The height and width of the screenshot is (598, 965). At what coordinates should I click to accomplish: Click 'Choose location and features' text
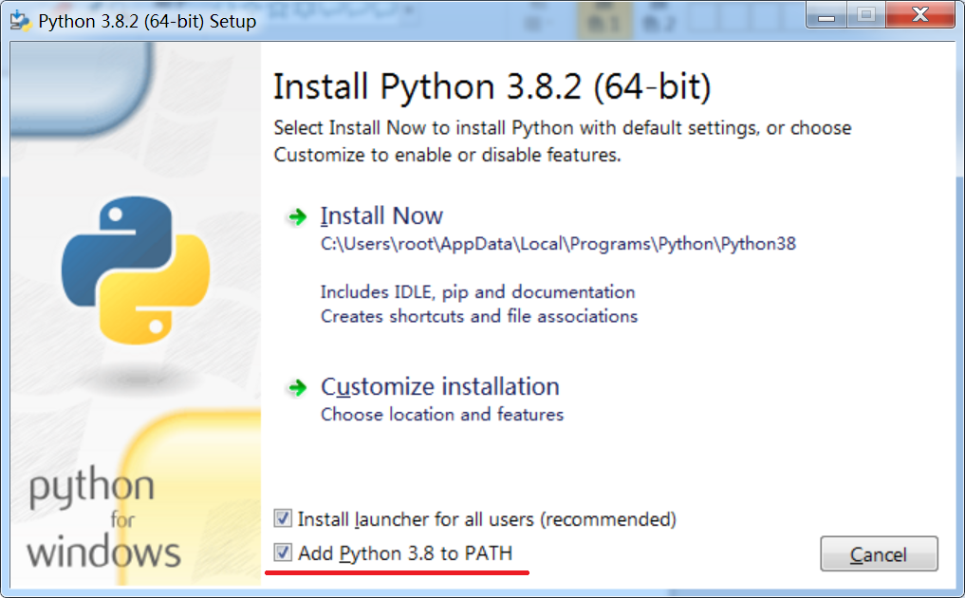tap(442, 415)
